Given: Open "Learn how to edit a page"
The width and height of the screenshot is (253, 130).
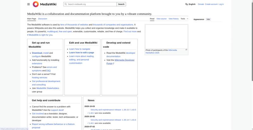Looking at the screenshot, I should pyautogui.click(x=82, y=52).
